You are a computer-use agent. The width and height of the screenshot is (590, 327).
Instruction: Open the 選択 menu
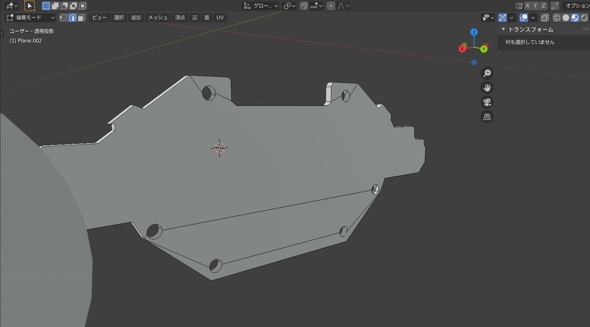119,18
